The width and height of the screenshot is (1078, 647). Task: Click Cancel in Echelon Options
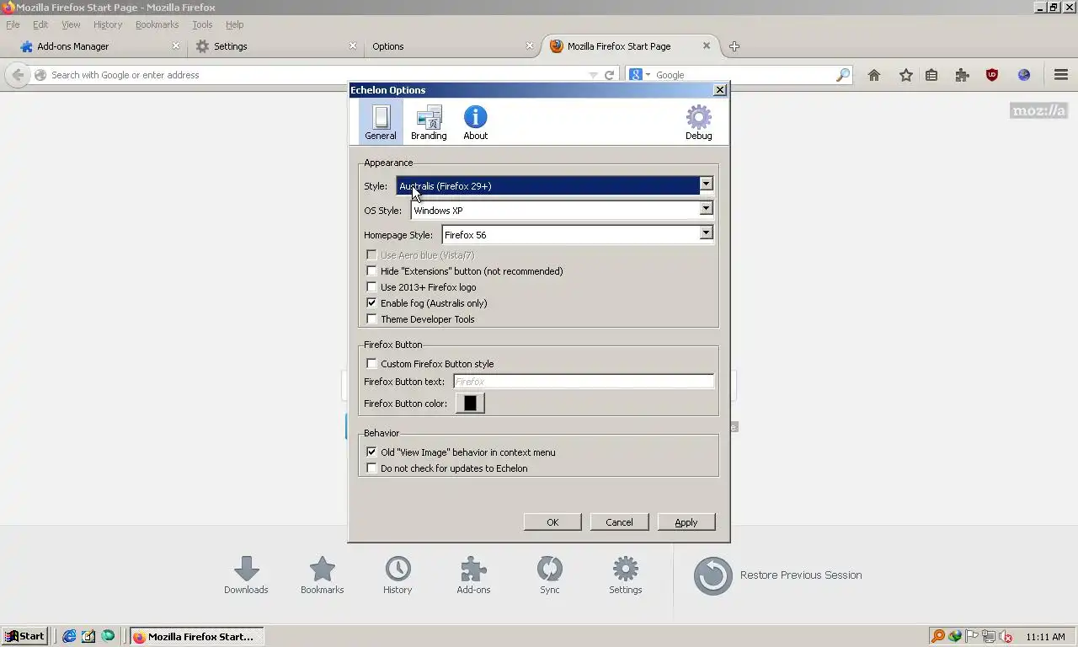click(x=619, y=522)
